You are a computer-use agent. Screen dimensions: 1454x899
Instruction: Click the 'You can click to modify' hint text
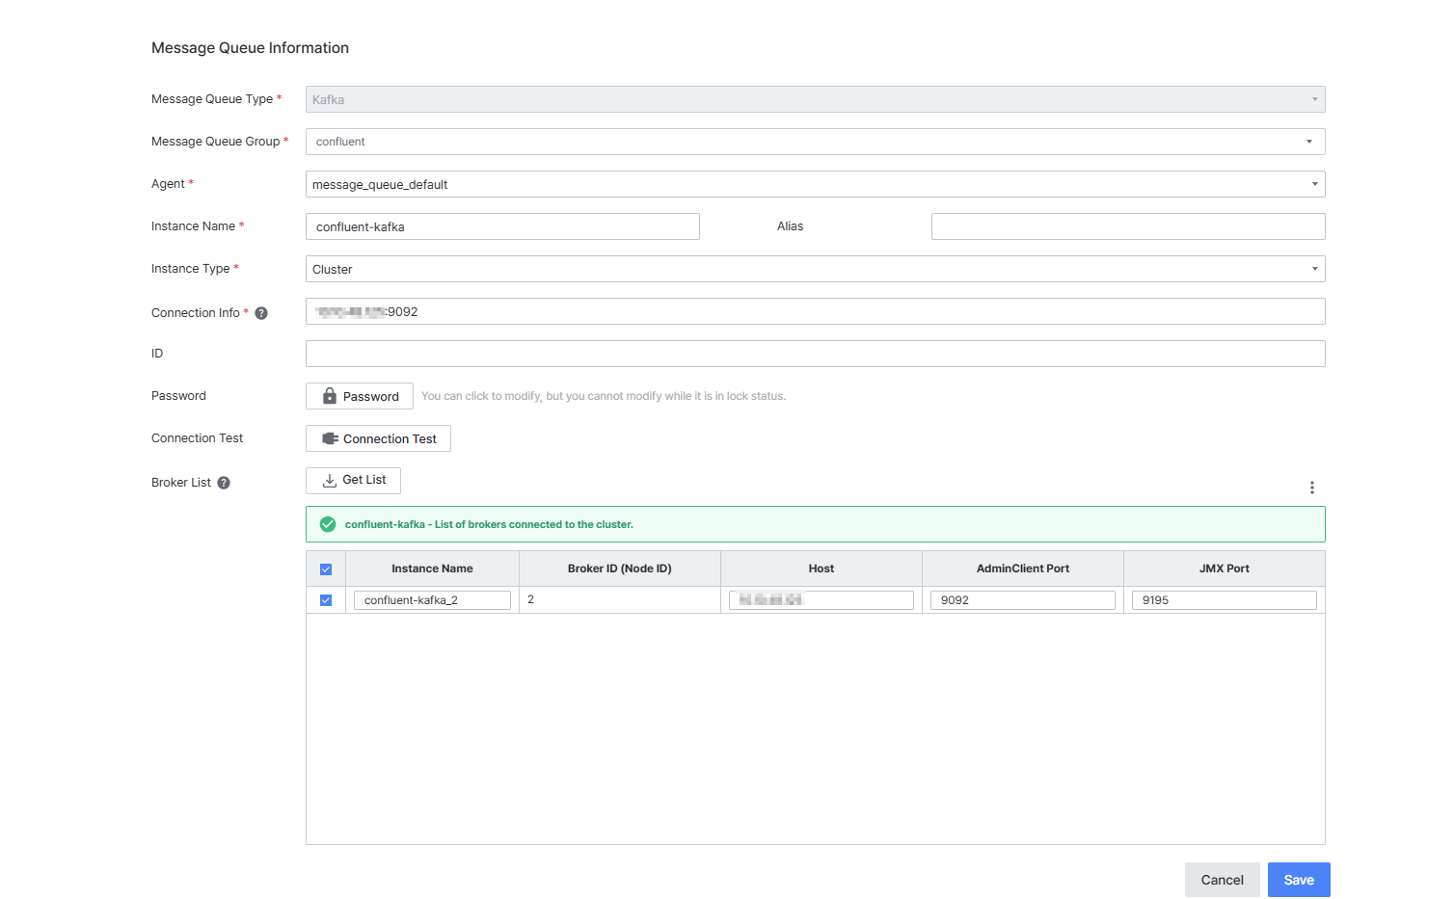604,396
